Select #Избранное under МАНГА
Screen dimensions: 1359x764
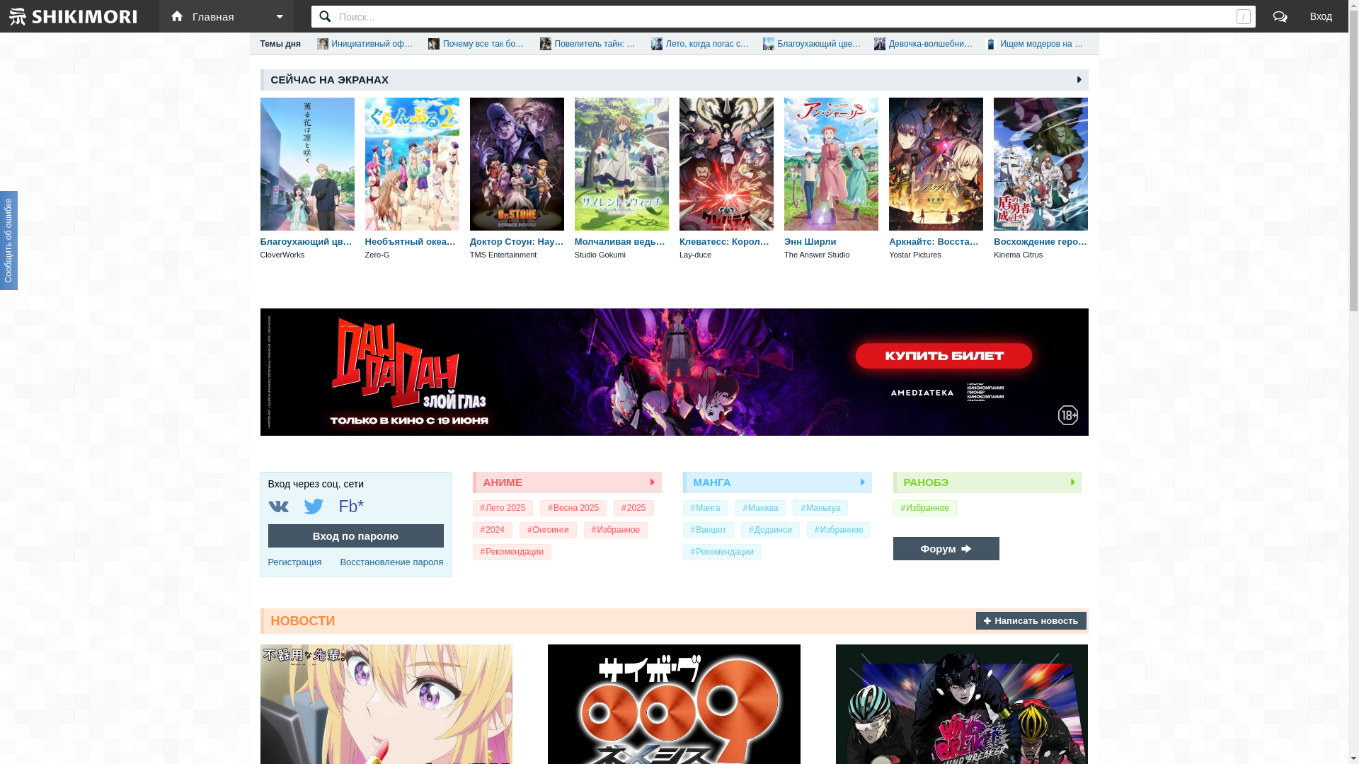pos(839,530)
